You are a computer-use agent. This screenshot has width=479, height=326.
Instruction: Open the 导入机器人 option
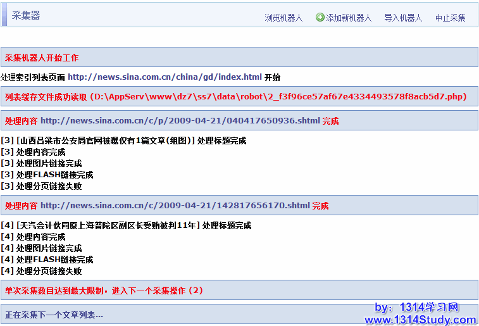(403, 18)
